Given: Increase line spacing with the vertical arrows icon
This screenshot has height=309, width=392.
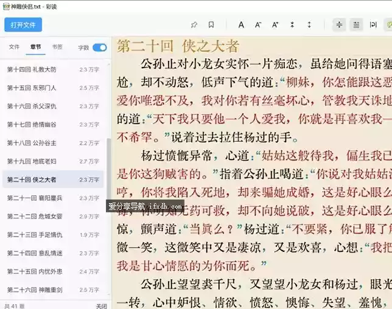Looking at the screenshot, I should 309,25.
